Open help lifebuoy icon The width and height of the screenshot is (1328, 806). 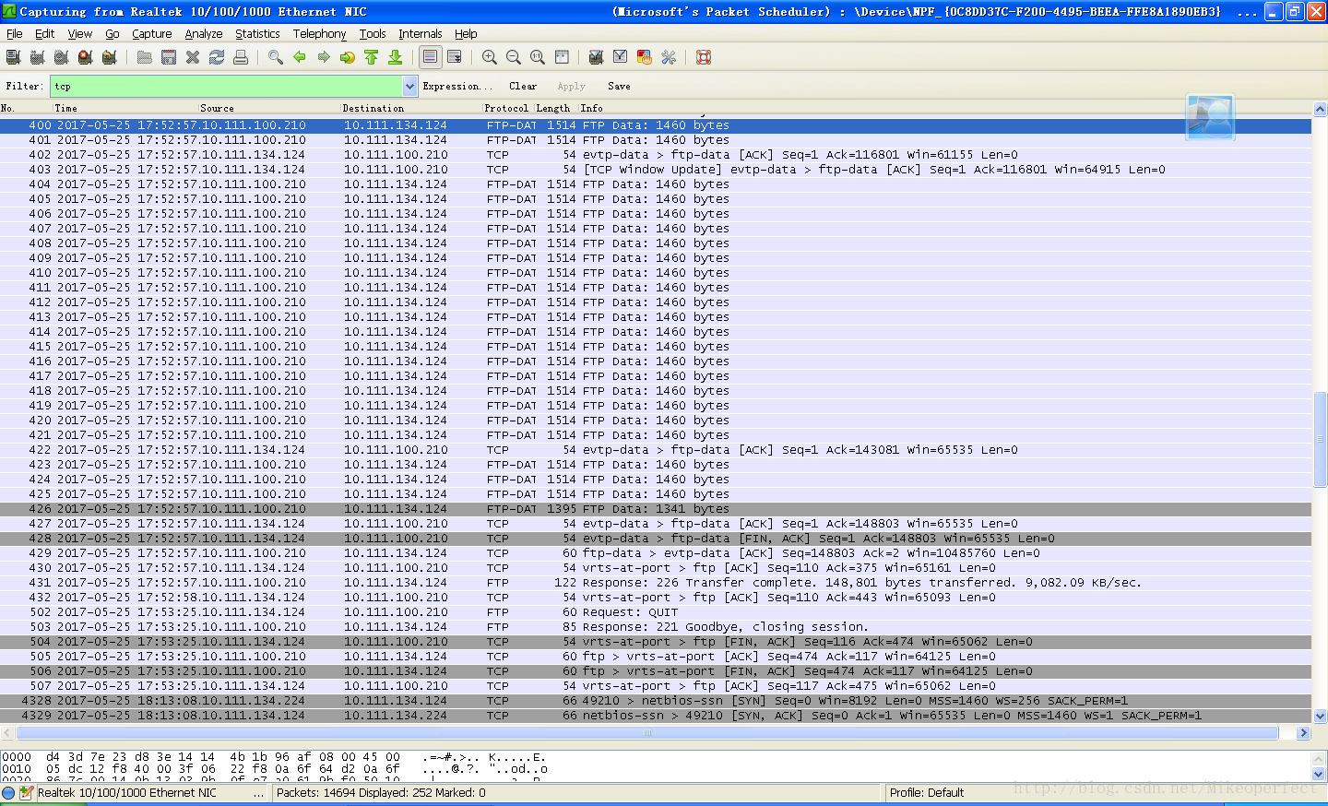click(704, 57)
